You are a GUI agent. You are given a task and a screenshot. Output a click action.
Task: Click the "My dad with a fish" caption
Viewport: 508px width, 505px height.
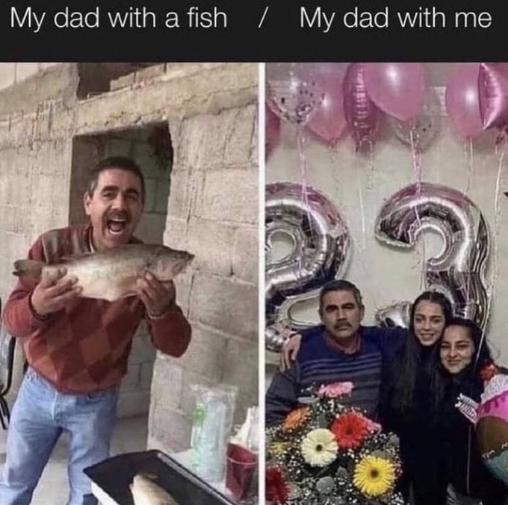(119, 19)
